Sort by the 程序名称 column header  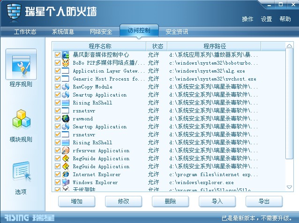(x=99, y=46)
